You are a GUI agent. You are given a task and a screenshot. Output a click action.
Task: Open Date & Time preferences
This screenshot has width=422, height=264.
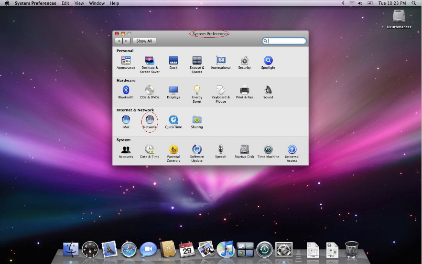150,151
